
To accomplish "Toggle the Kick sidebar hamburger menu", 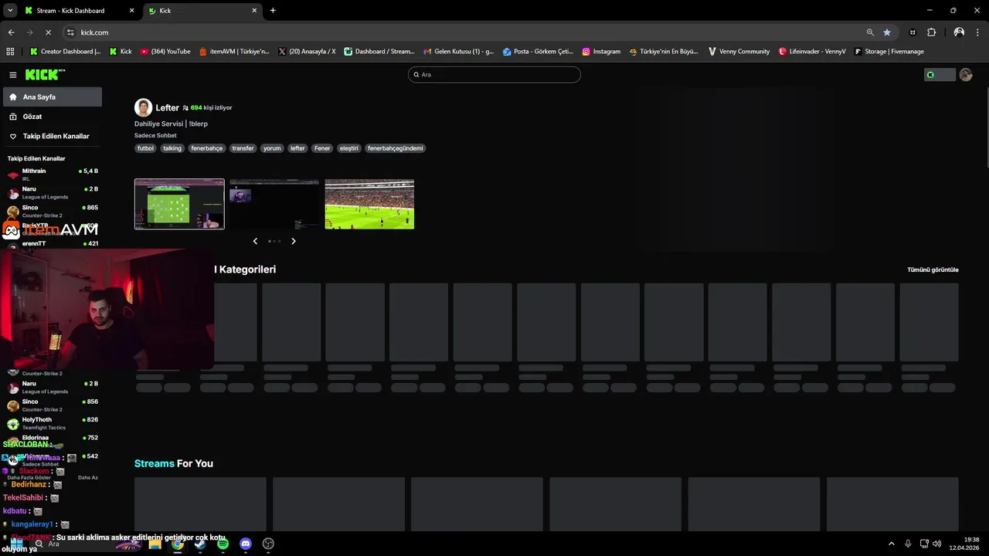I will (13, 75).
